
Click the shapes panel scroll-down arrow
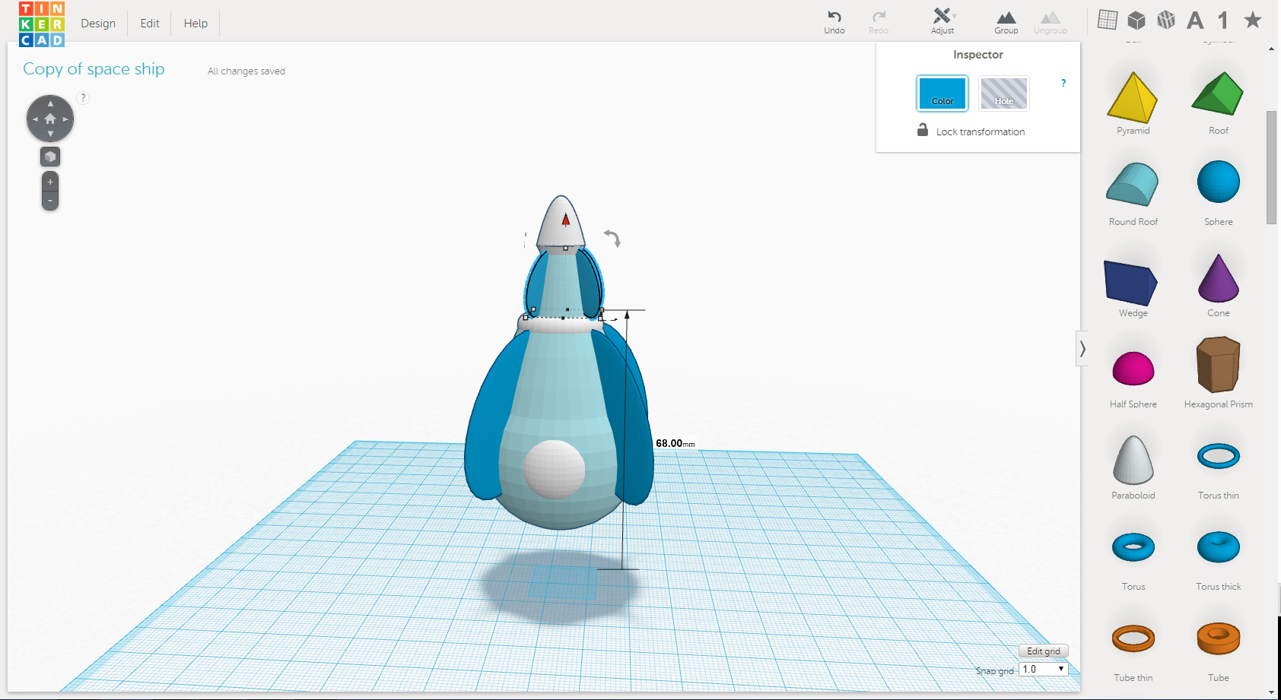coord(1272,692)
